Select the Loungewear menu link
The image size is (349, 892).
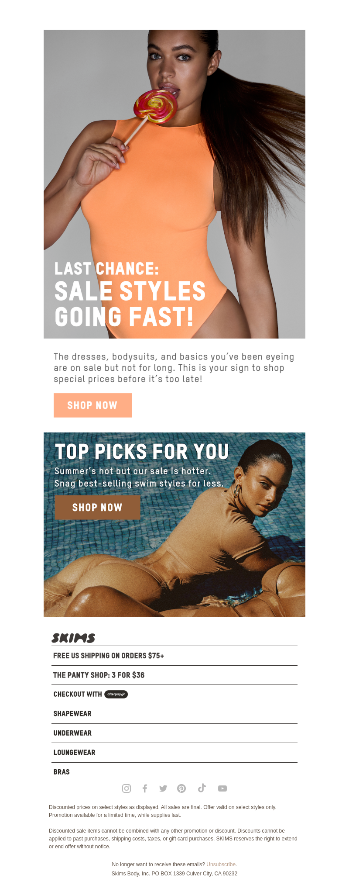[174, 752]
